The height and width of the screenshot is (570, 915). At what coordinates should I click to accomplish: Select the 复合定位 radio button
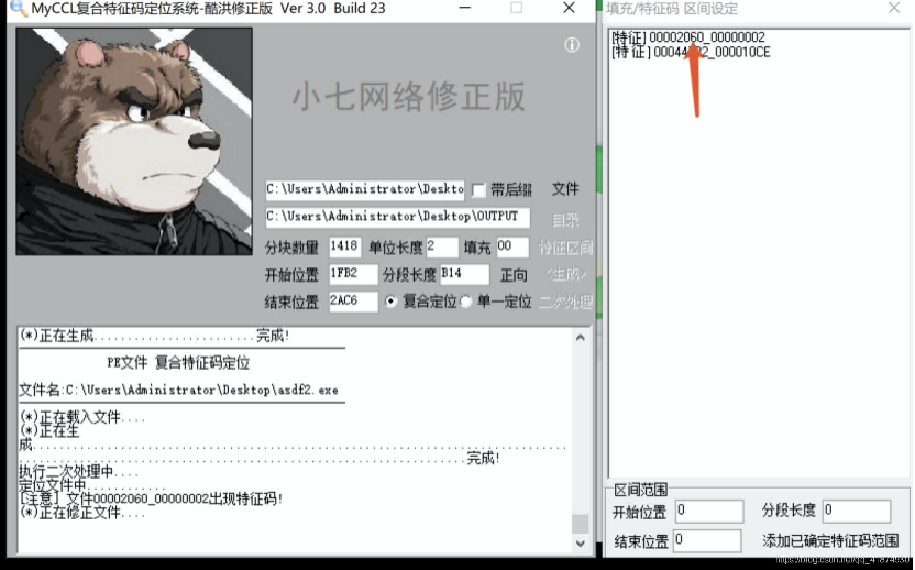coord(391,302)
